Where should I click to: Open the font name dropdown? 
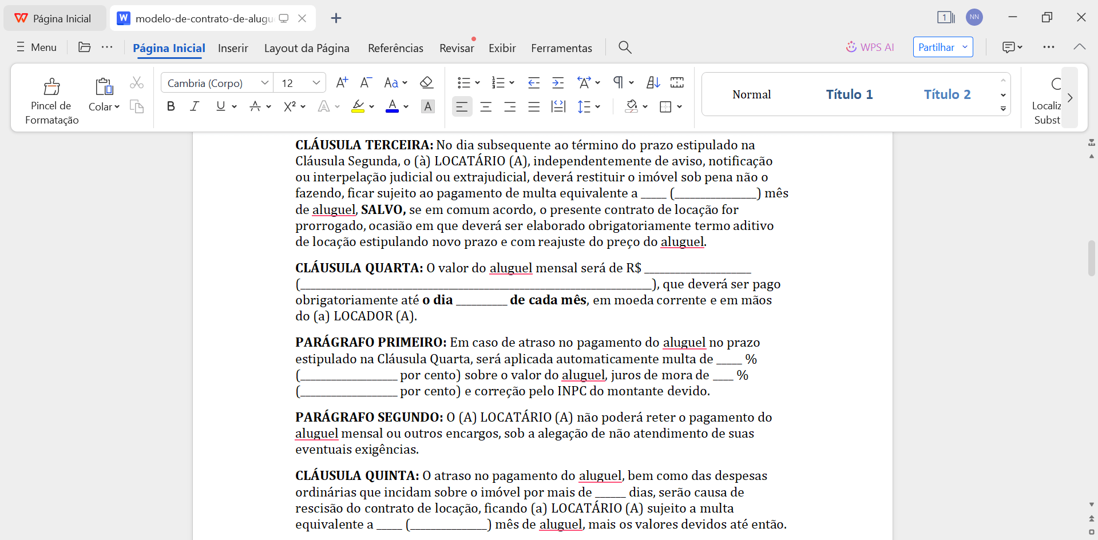[264, 83]
